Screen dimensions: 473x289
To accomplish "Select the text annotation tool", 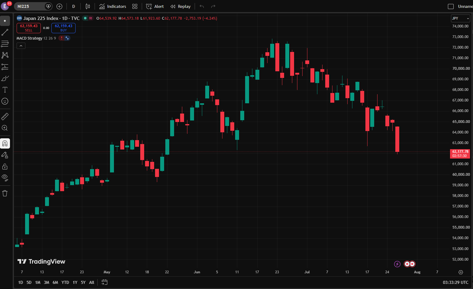I will pos(5,90).
